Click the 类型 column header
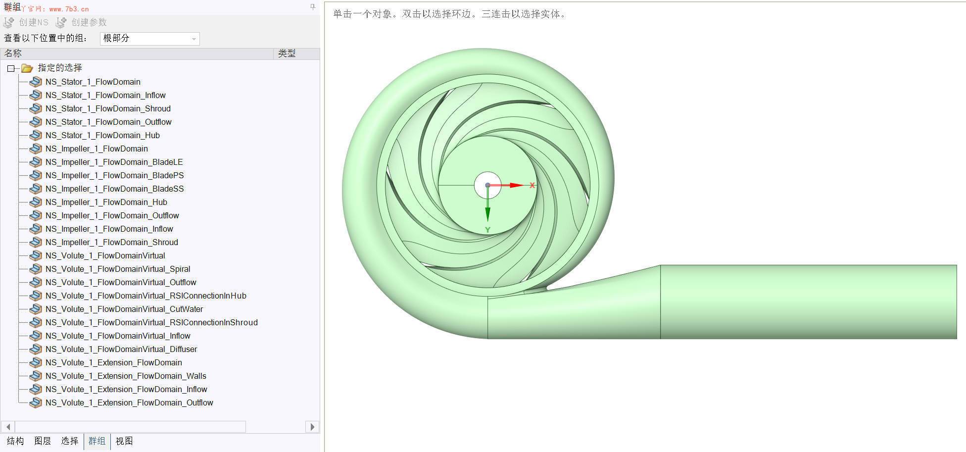The image size is (966, 452). point(288,53)
